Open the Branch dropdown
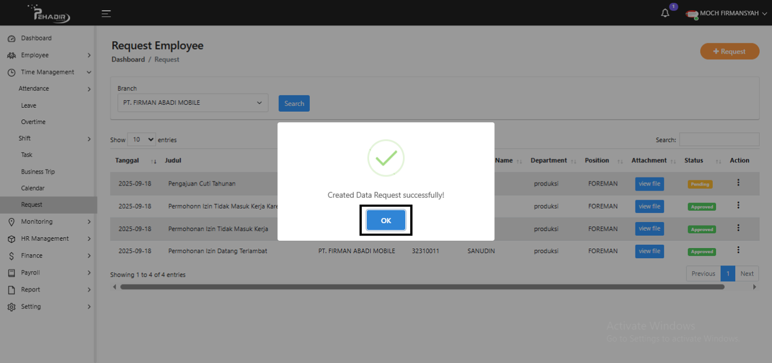 point(192,103)
